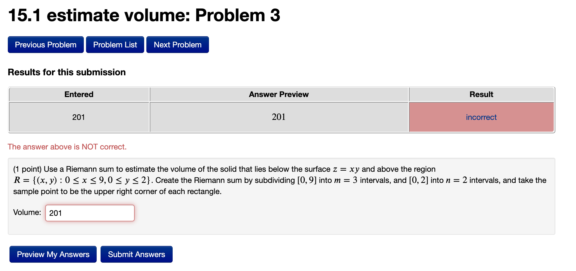Click the entered answer 201 in the table
This screenshot has width=576, height=271.
[x=79, y=117]
